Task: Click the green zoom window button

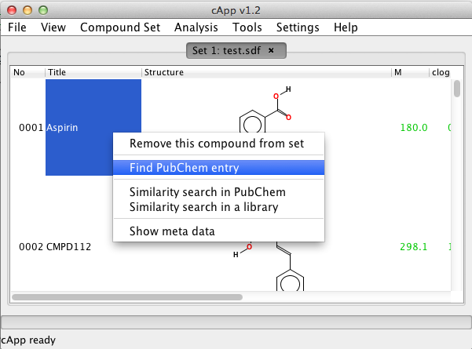Action: (43, 10)
